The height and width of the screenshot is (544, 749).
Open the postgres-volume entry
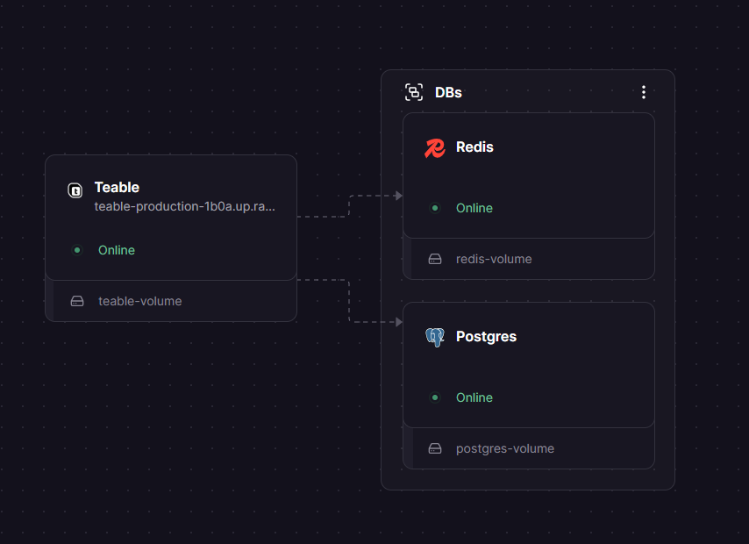click(x=529, y=448)
